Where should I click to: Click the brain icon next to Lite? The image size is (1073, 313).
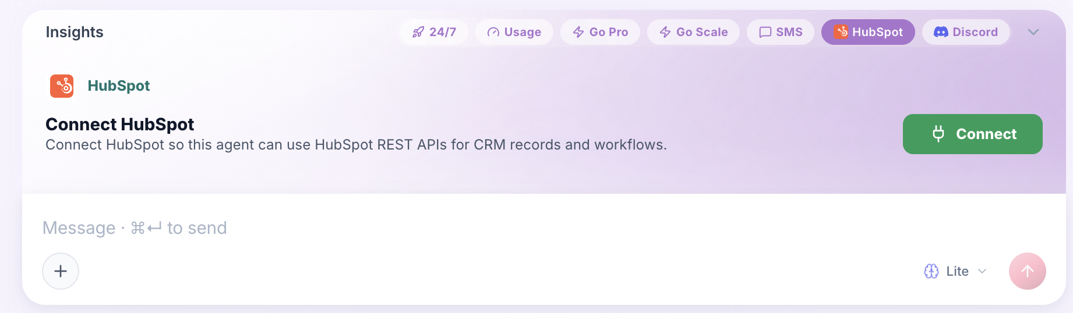(x=931, y=271)
